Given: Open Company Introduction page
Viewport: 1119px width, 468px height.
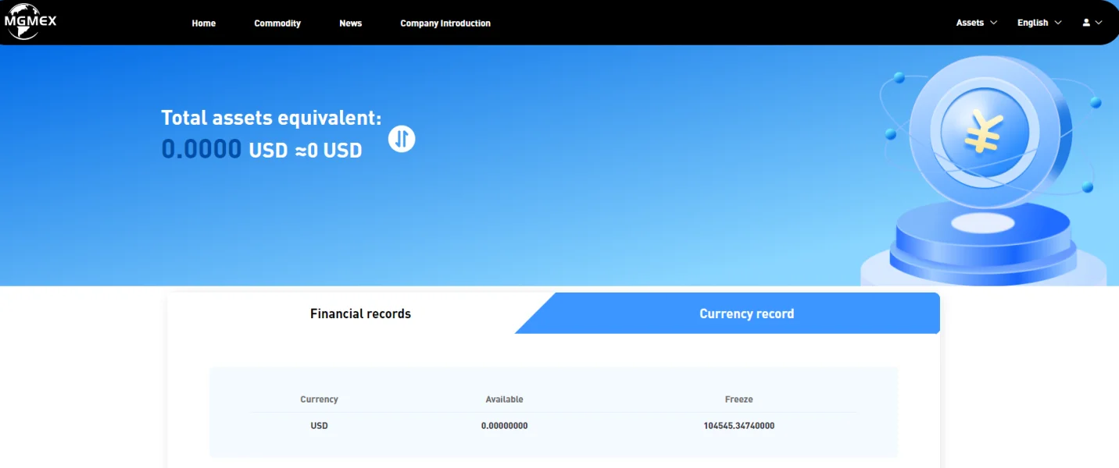Looking at the screenshot, I should 445,23.
